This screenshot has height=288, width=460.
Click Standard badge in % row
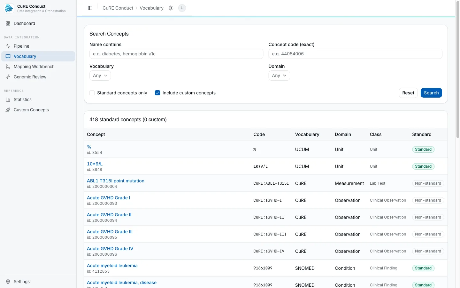pos(423,149)
